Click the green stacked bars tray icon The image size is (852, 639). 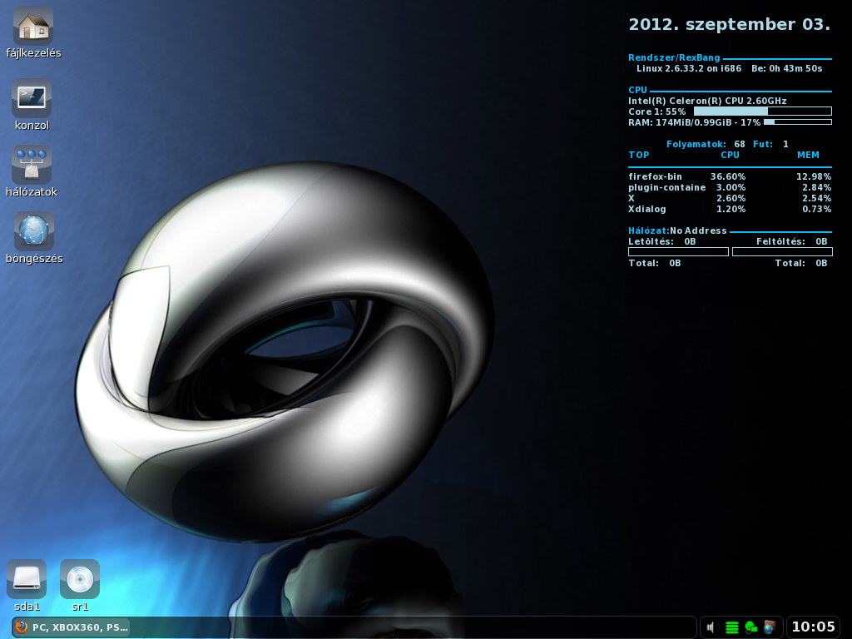[732, 627]
